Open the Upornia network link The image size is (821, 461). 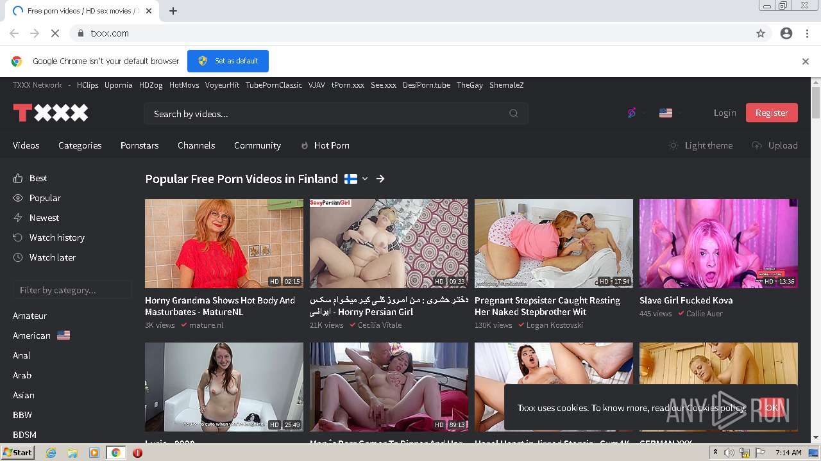(119, 85)
